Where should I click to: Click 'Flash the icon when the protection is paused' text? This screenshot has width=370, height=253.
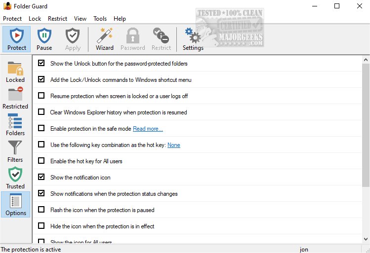coord(102,210)
